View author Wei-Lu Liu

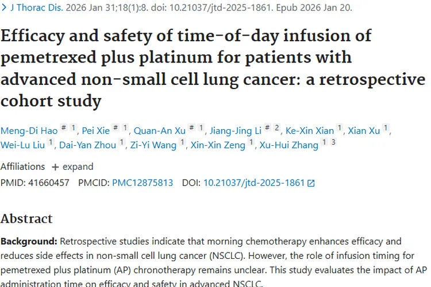tap(22, 145)
